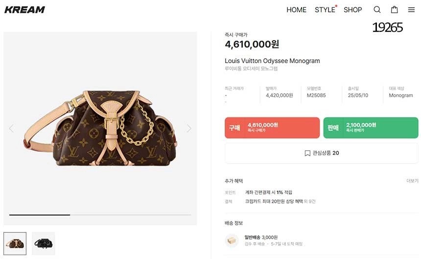The height and width of the screenshot is (259, 421).
Task: Expand 더보기 for additional benefits
Action: tap(412, 181)
